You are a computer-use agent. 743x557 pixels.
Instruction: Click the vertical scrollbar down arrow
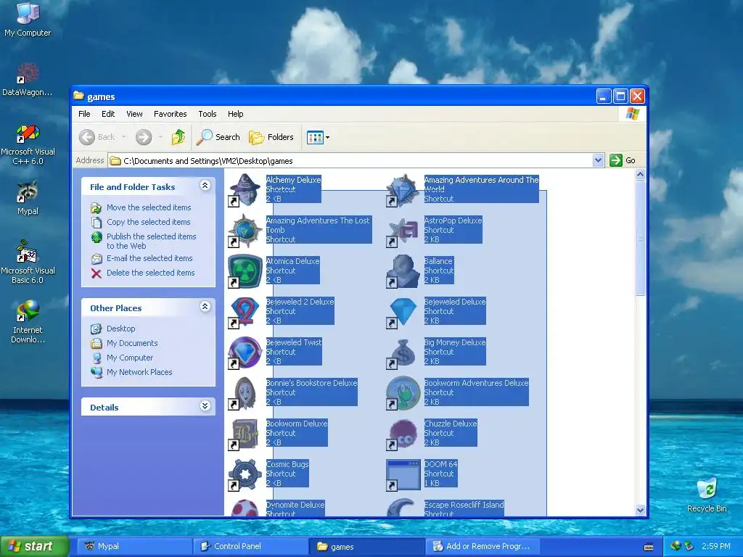pos(640,510)
